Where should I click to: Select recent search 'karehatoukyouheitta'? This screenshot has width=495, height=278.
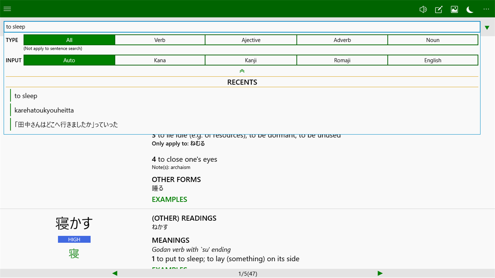point(44,110)
